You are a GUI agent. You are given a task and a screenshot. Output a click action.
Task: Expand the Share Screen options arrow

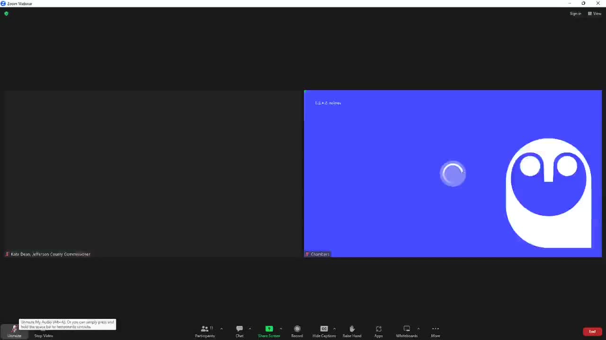pyautogui.click(x=281, y=329)
